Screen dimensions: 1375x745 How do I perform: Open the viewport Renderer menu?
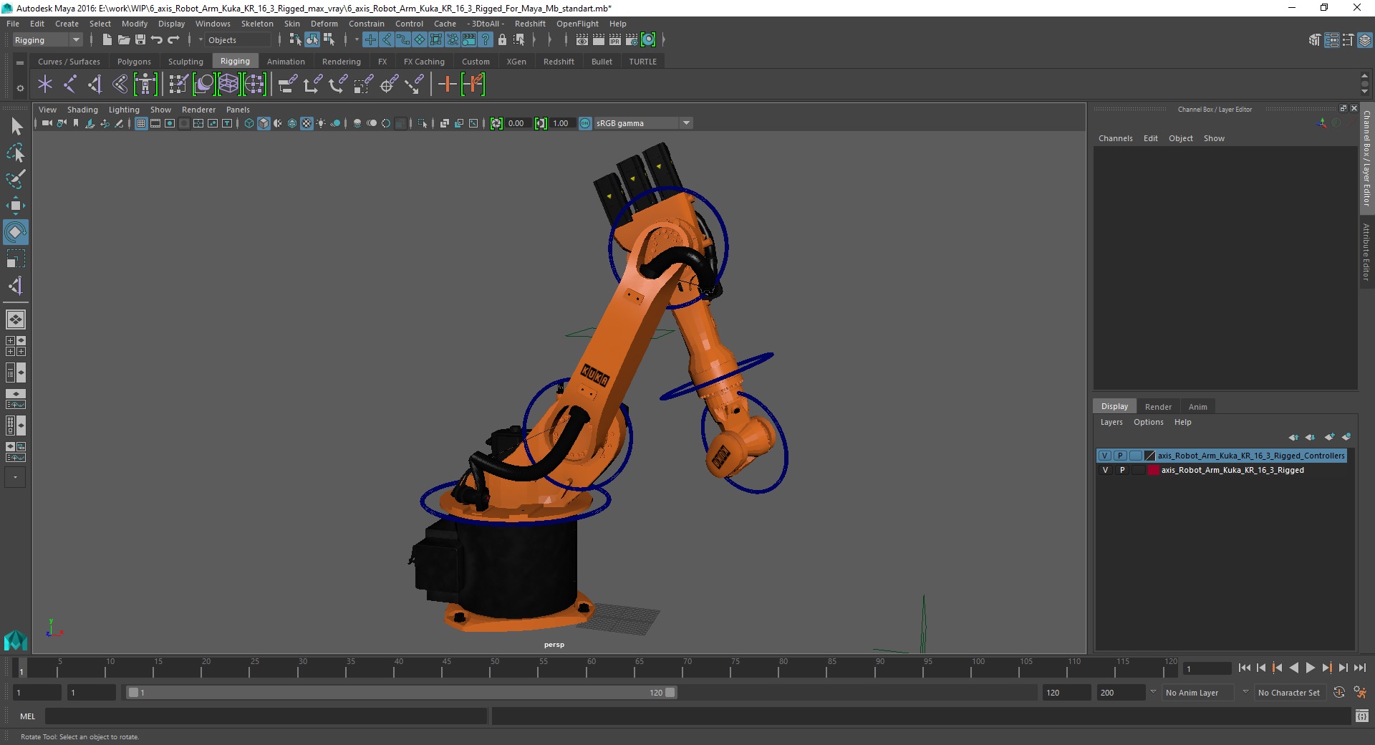tap(198, 110)
